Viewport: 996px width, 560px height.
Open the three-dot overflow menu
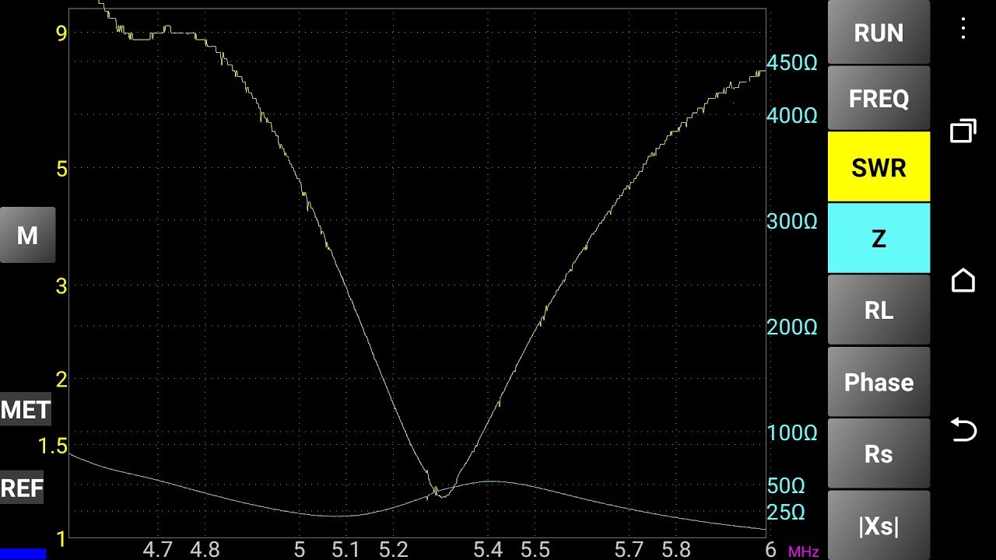point(963,29)
